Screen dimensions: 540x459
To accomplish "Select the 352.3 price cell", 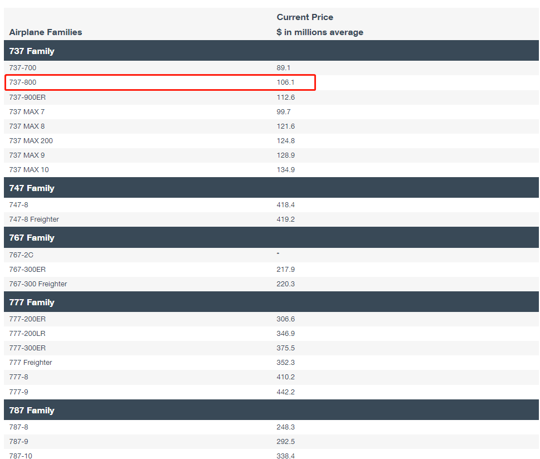I will pyautogui.click(x=285, y=363).
